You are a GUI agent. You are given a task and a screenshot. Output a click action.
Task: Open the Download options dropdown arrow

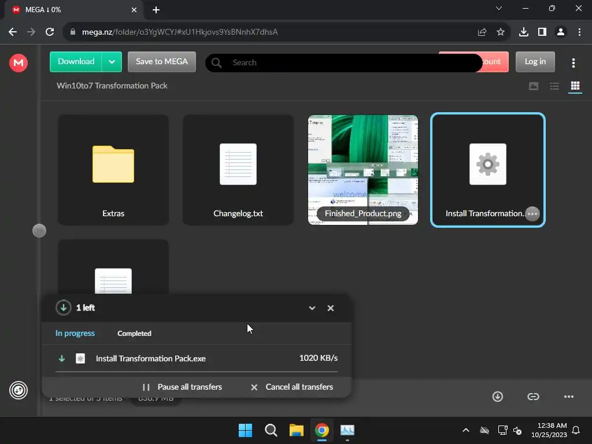112,62
